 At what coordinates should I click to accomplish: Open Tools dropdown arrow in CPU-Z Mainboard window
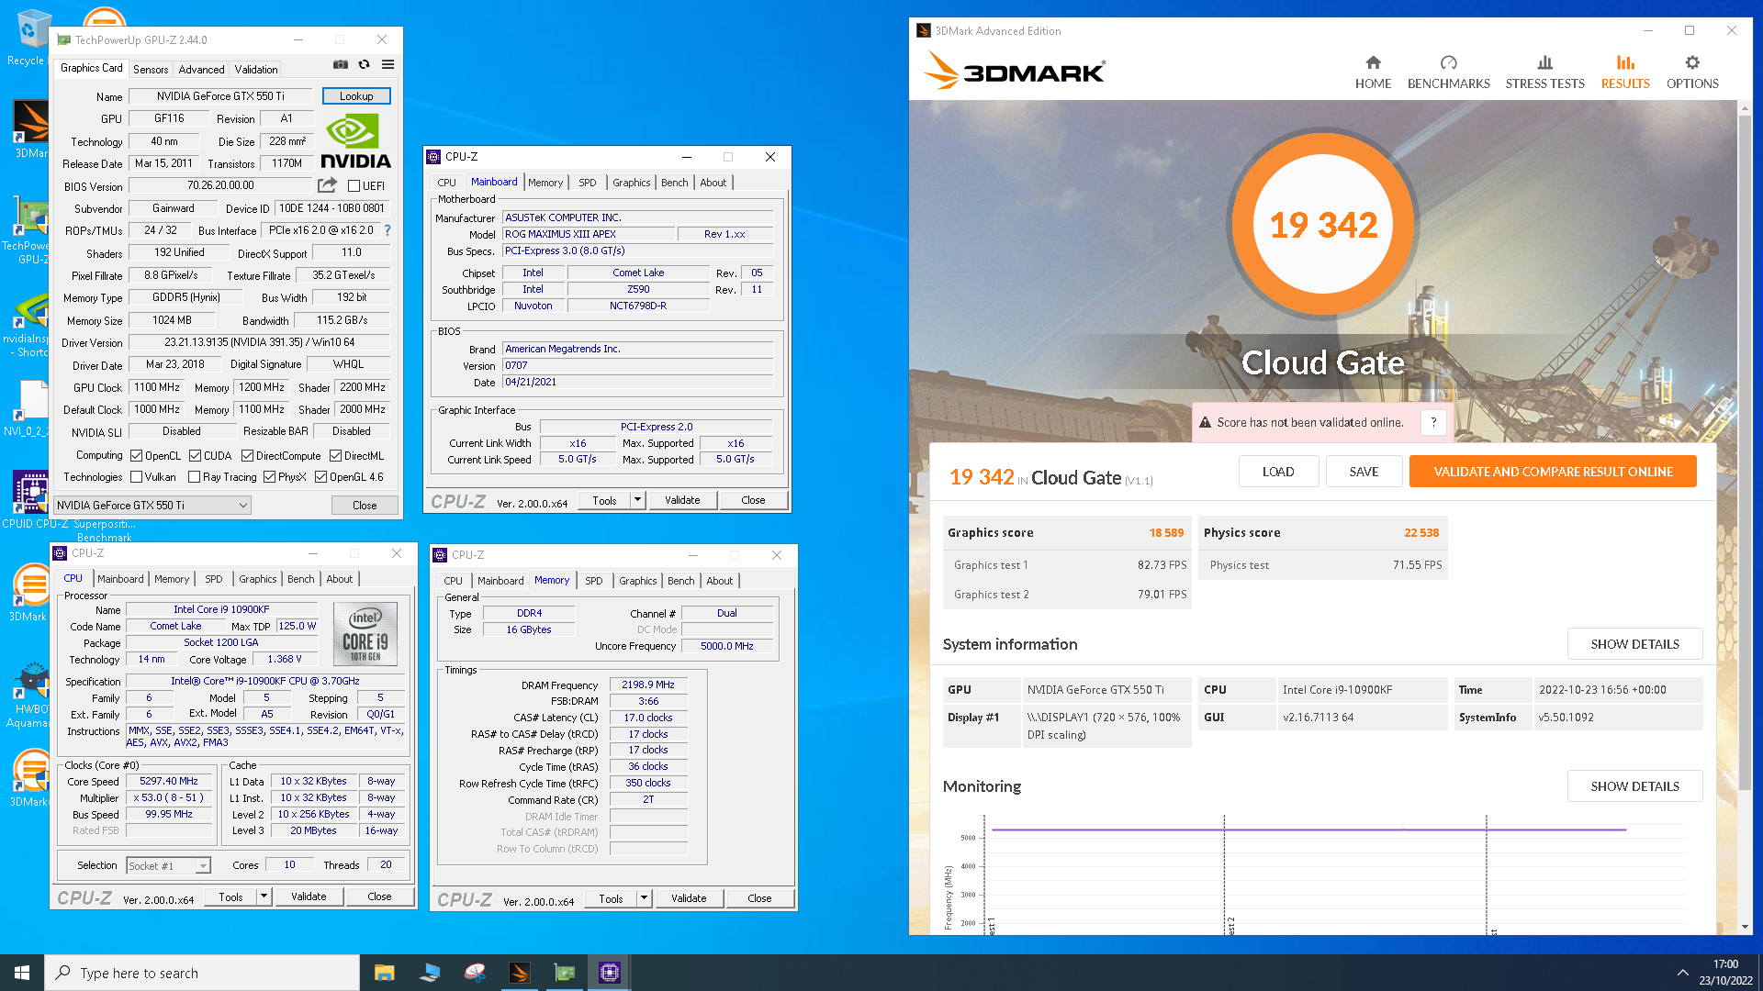click(637, 500)
